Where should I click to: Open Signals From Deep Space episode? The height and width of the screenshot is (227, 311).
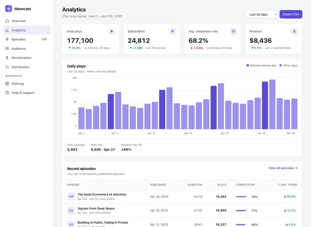[96, 208]
